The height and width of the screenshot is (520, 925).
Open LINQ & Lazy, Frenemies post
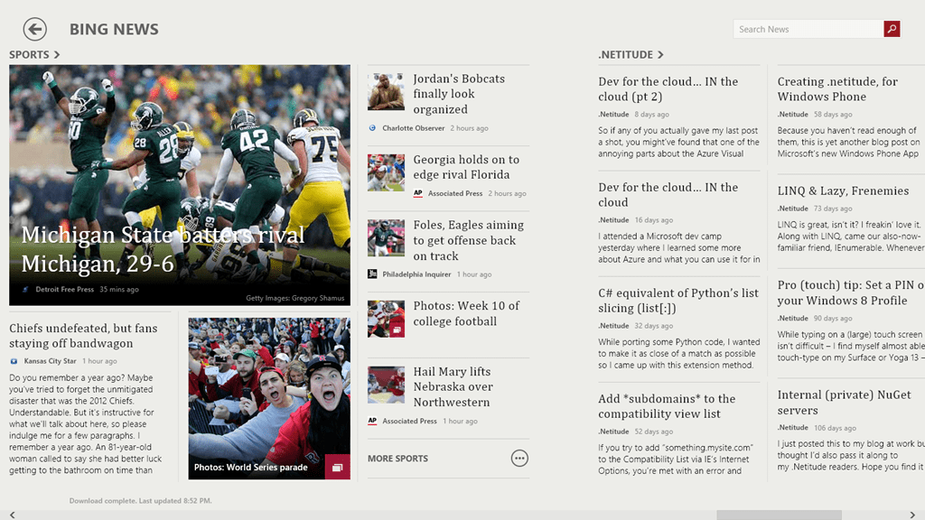click(843, 190)
